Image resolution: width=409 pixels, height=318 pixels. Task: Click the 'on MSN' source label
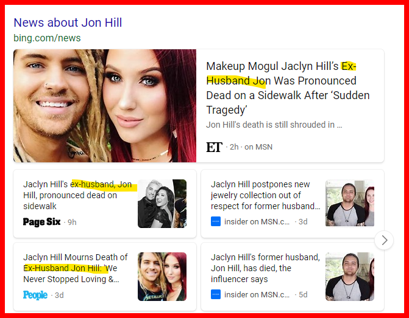point(258,147)
